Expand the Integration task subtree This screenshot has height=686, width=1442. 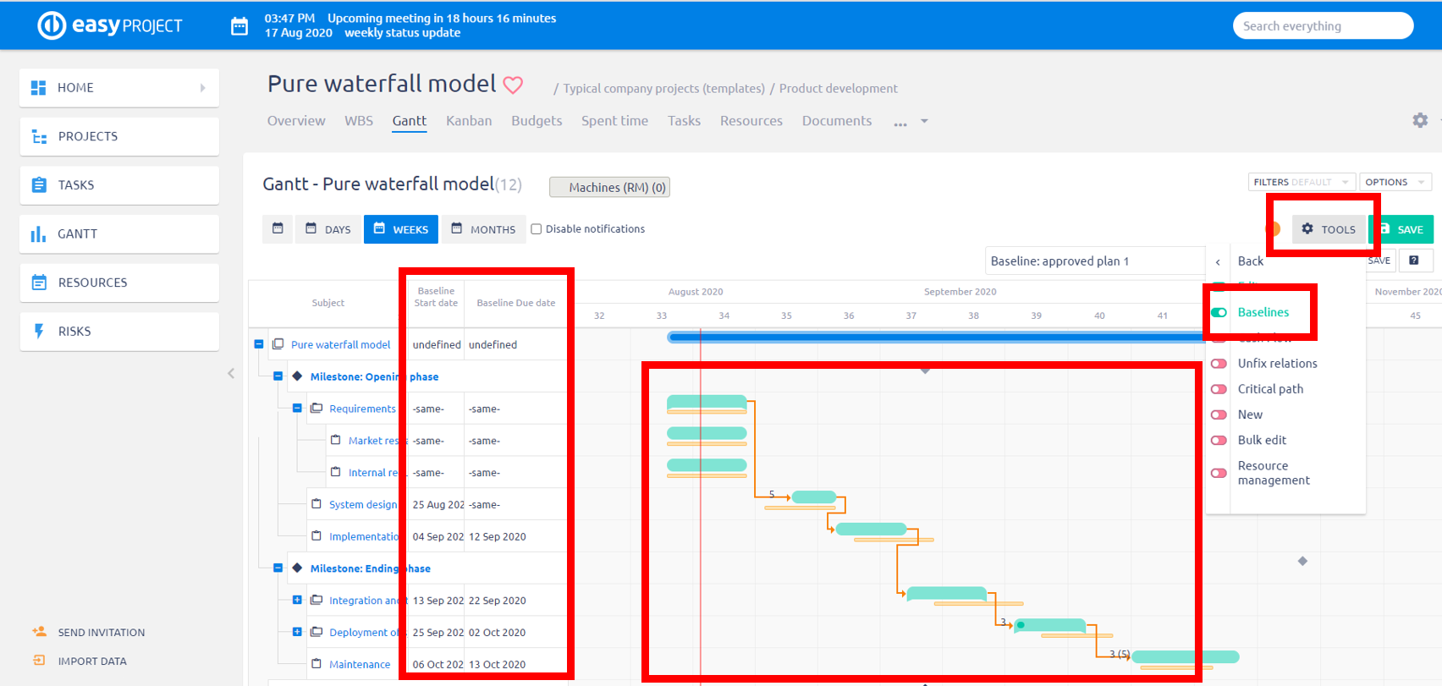point(297,600)
